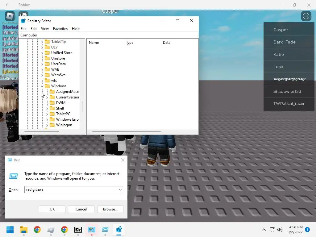Open the first Chrome taskbar icon

click(x=37, y=230)
